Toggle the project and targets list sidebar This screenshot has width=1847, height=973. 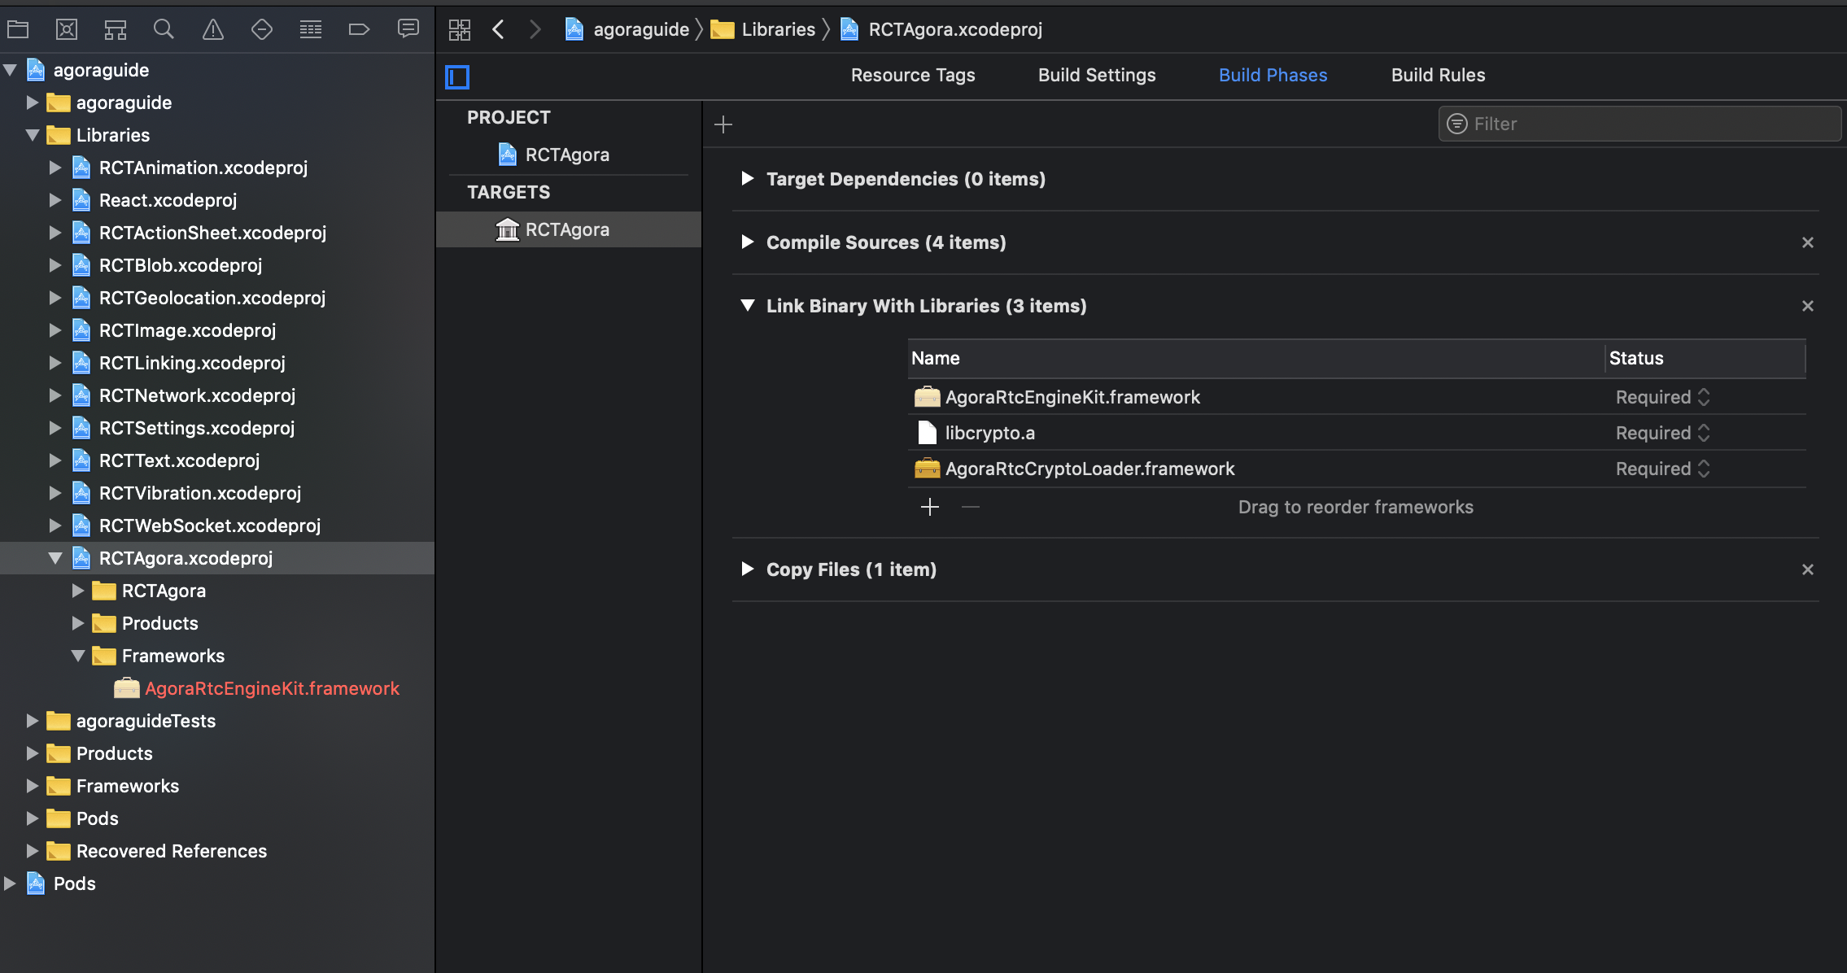(457, 77)
